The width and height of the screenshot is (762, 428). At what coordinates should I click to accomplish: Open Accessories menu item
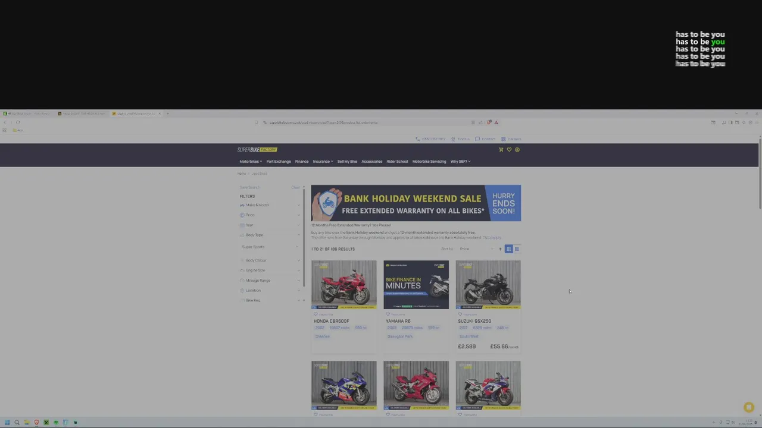coord(372,162)
